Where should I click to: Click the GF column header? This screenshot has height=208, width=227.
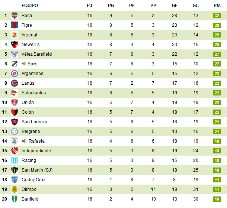[175, 6]
